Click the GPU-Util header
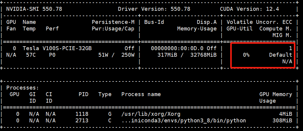This screenshot has height=131, width=303. 239,29
